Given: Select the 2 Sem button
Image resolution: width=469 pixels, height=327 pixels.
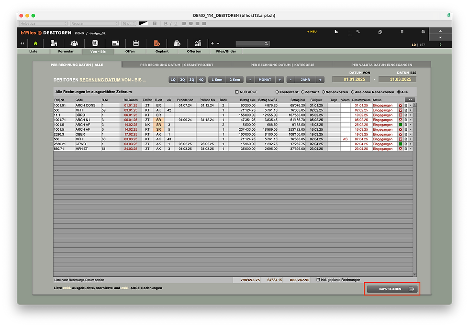Looking at the screenshot, I should (x=234, y=80).
